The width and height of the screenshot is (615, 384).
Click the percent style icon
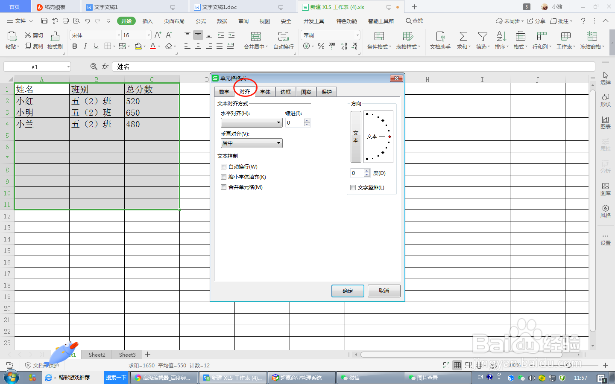pyautogui.click(x=321, y=46)
